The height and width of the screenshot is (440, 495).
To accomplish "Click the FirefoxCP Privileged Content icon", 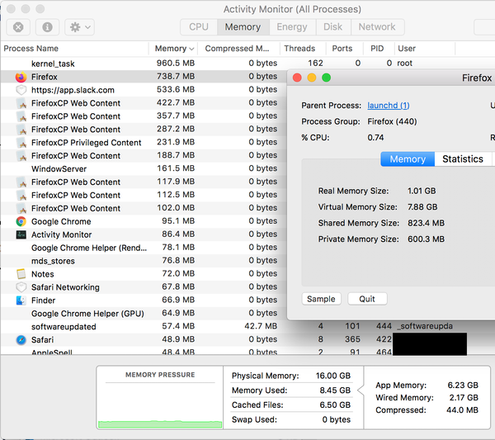I will [21, 143].
